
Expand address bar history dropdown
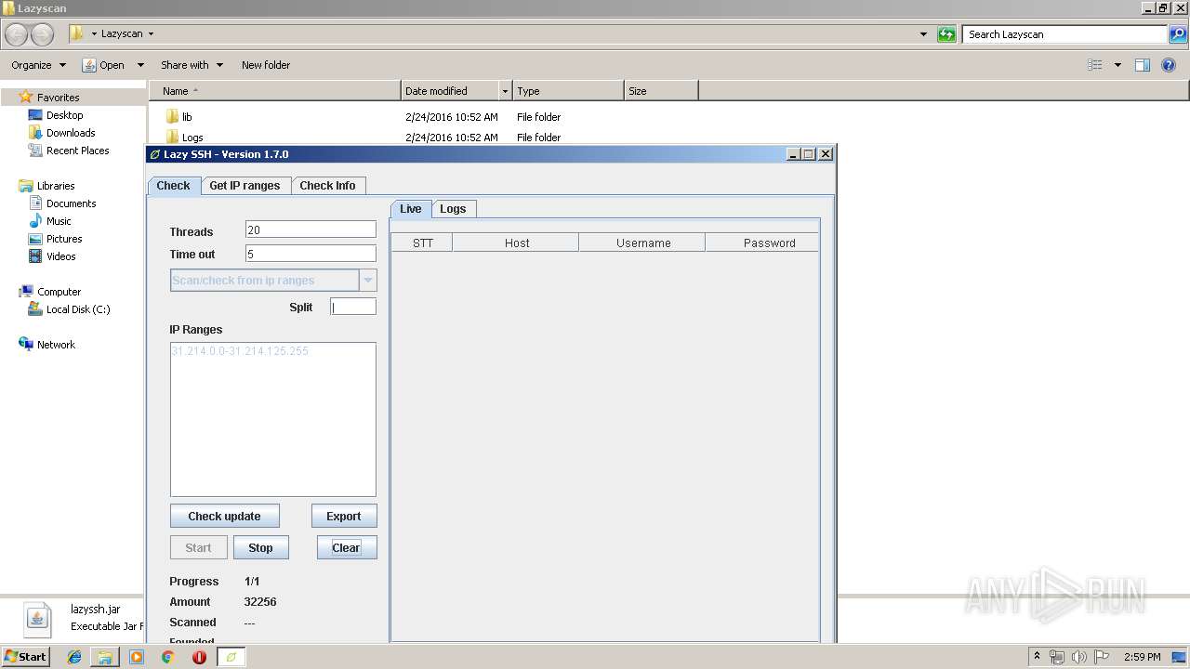[x=923, y=34]
